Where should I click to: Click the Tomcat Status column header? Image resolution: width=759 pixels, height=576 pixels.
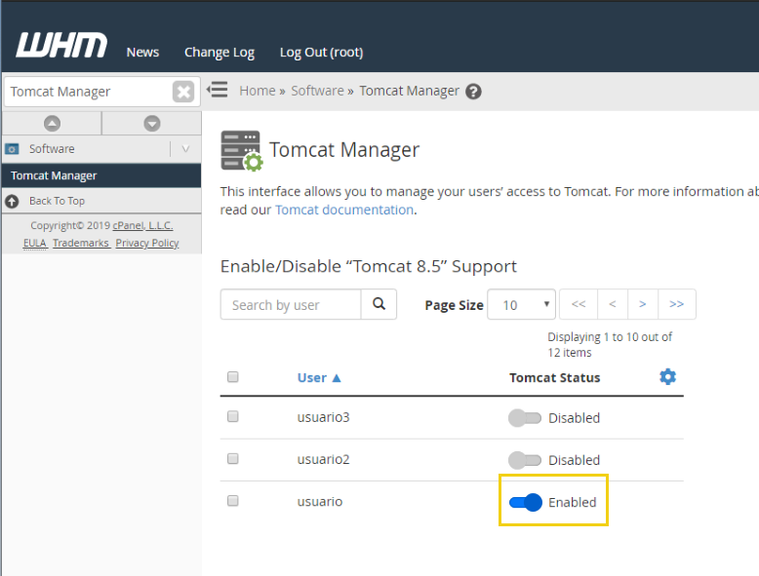click(x=555, y=378)
